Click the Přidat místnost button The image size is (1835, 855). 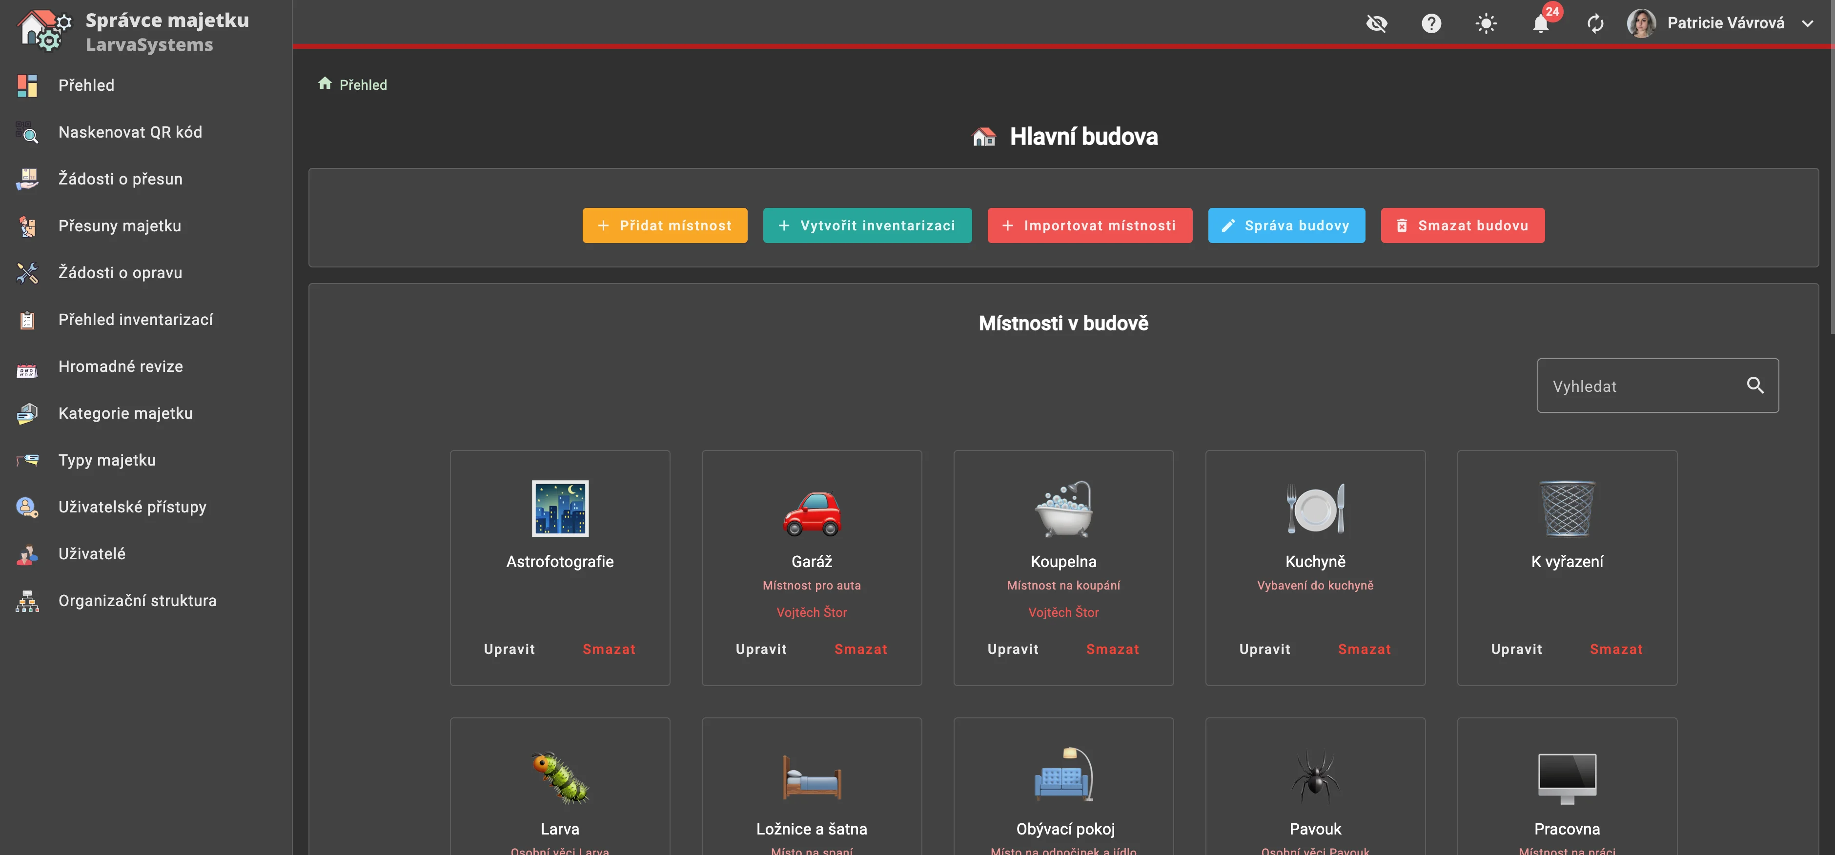(664, 225)
